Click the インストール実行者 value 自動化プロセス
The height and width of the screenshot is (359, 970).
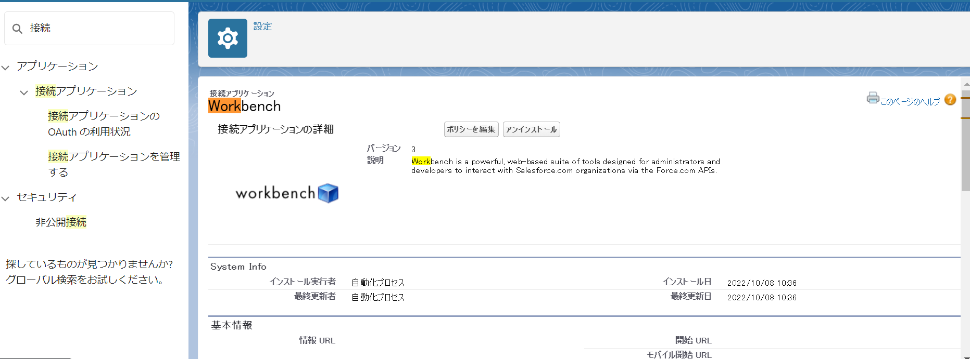point(378,283)
